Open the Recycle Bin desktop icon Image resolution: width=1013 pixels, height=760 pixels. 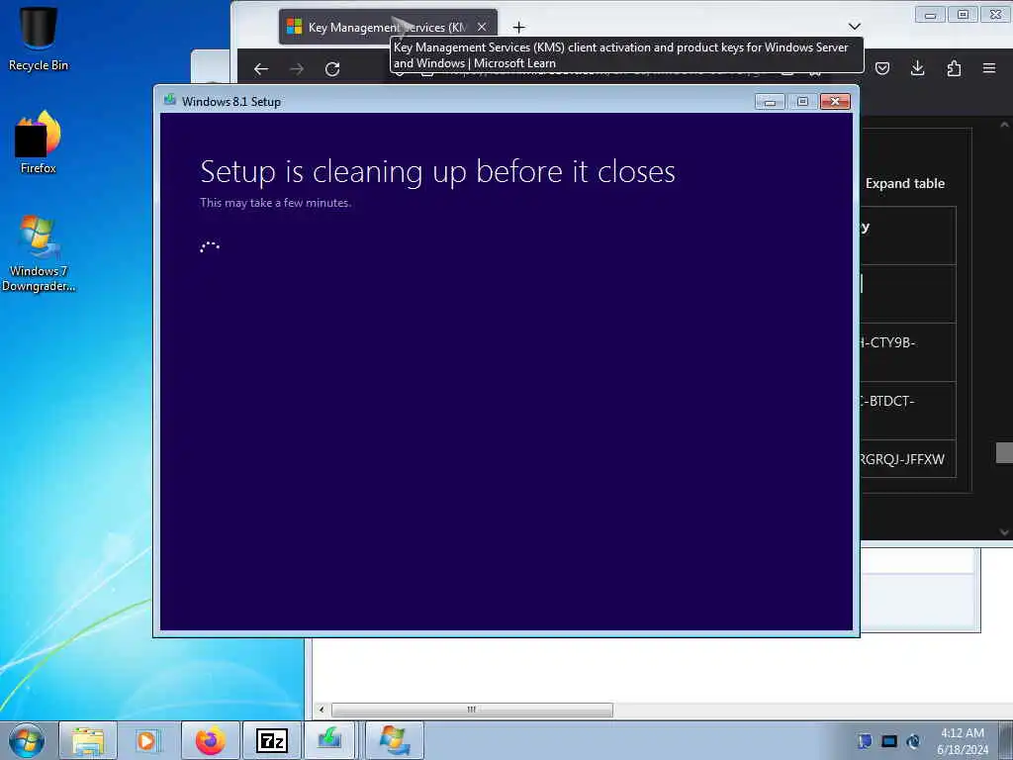(x=39, y=39)
